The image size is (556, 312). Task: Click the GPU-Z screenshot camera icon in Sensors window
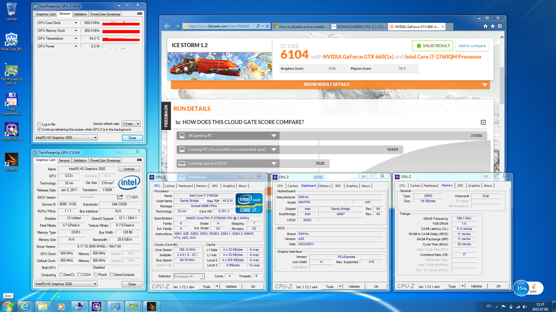[139, 14]
